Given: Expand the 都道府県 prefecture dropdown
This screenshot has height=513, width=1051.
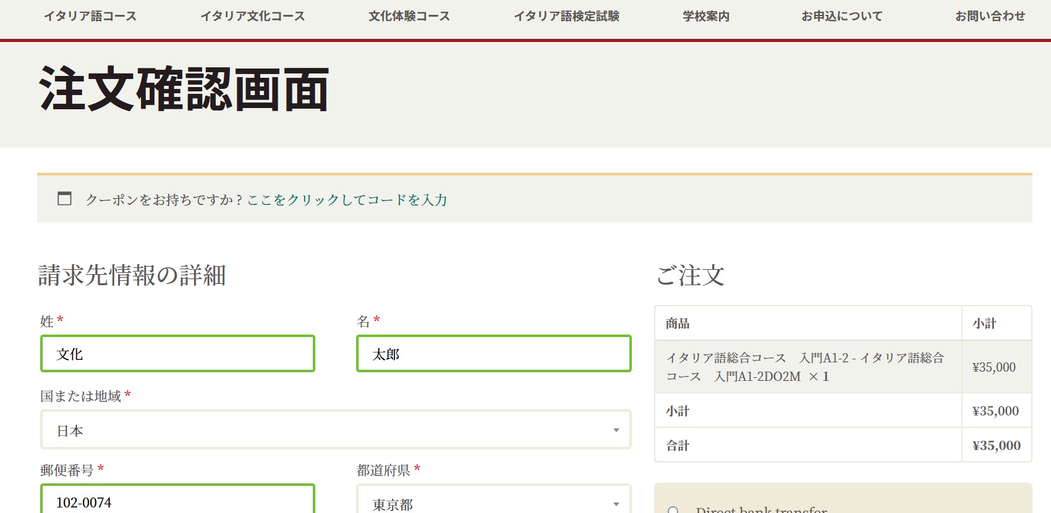Looking at the screenshot, I should 493,503.
